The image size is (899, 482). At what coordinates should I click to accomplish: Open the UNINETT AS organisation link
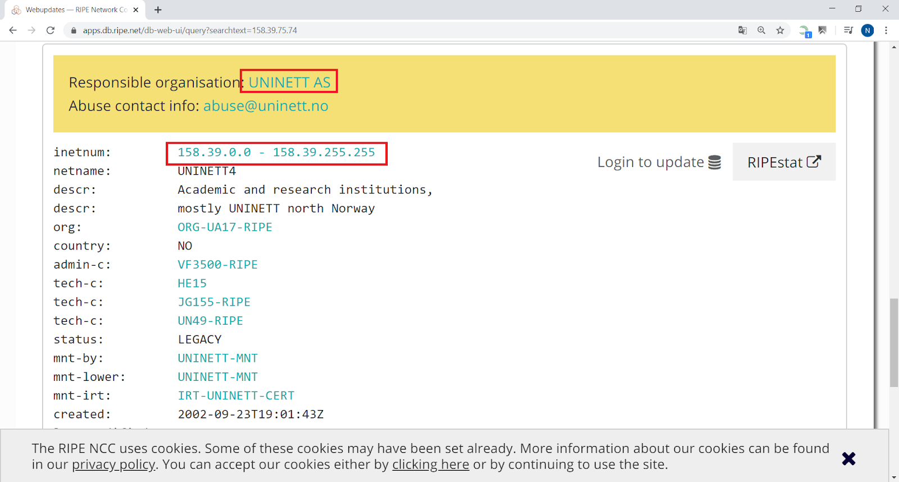point(289,82)
